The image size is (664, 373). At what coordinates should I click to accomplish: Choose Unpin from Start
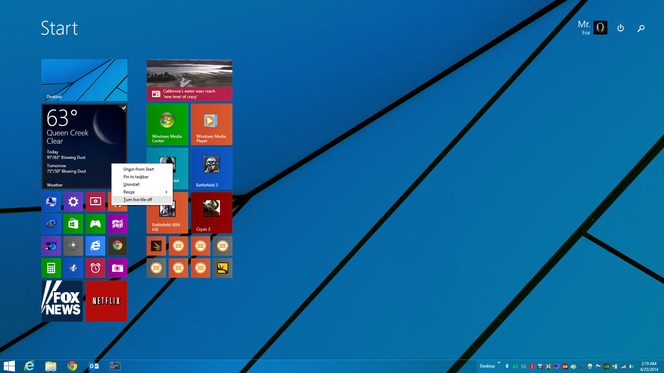coord(142,169)
